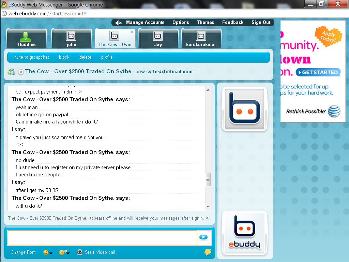Screen dimensions: 349x262
Task: Close The Cow chat tab
Action: (x=132, y=32)
